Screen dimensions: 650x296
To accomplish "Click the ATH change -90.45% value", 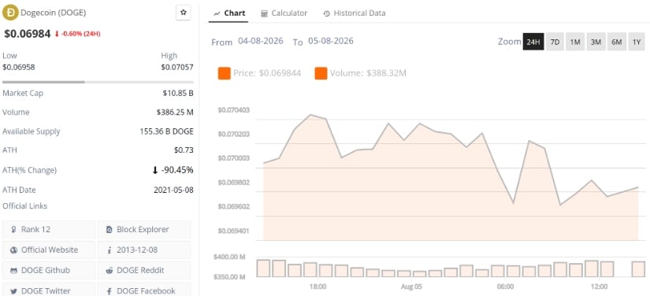I will (x=173, y=170).
